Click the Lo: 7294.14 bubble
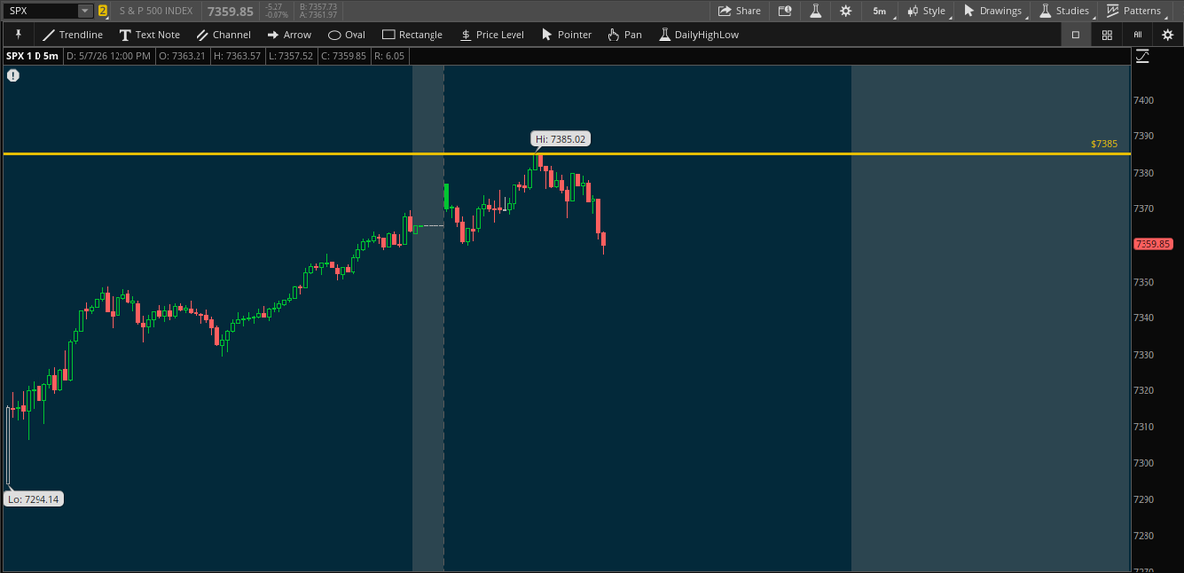 [x=34, y=499]
